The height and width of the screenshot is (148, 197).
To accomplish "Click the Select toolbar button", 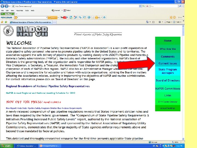I will (67, 10).
